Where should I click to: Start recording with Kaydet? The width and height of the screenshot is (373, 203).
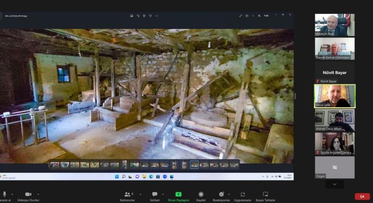point(201,194)
